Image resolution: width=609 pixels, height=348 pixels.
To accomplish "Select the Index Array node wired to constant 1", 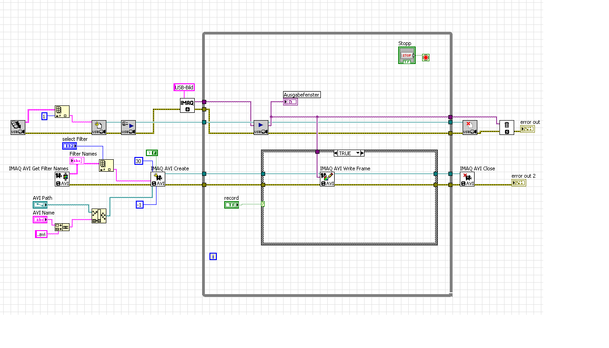I will tap(62, 112).
